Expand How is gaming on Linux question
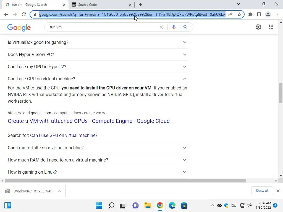283x212 pixels. click(98, 172)
